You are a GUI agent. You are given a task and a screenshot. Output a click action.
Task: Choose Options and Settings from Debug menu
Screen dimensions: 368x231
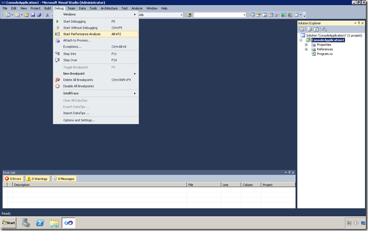tap(96, 120)
